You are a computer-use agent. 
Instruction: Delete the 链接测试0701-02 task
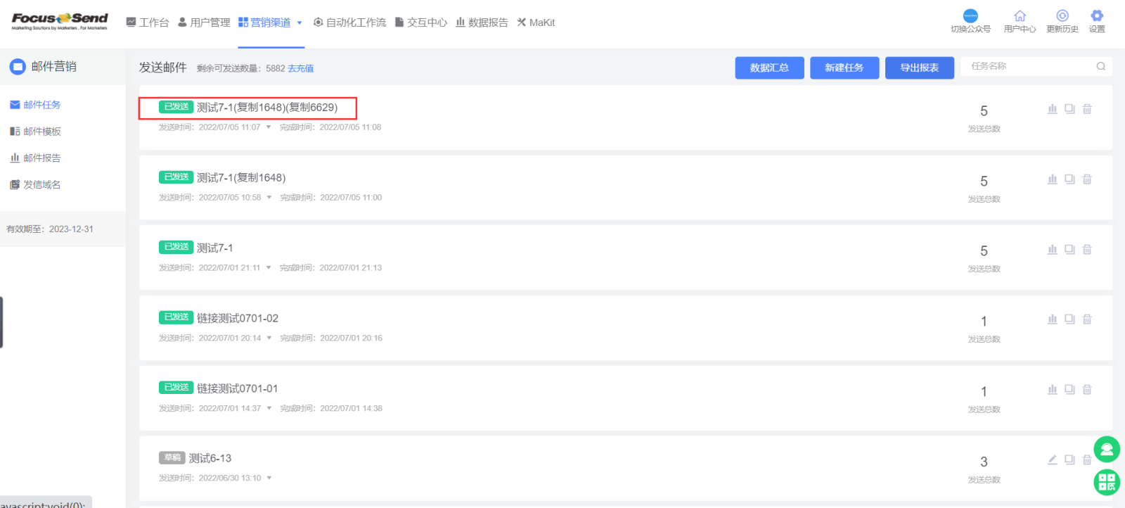(x=1087, y=319)
